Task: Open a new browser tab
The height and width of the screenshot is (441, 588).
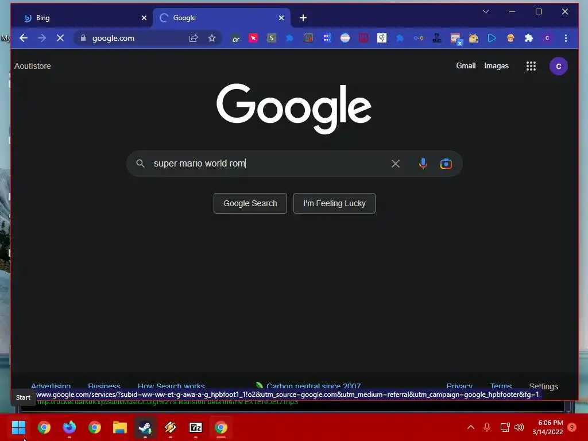Action: 303,18
